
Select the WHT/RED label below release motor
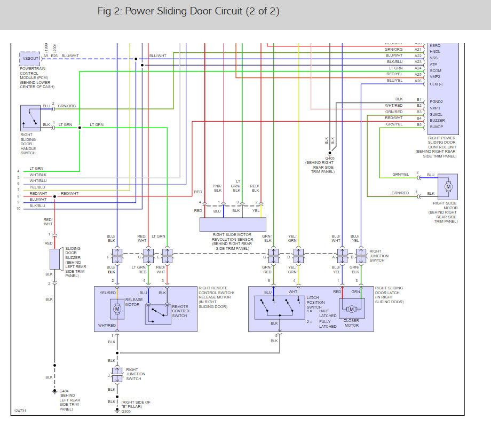click(x=107, y=326)
